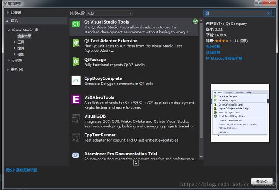Click the QtPackage extension icon
279x190 pixels.
(x=76, y=62)
